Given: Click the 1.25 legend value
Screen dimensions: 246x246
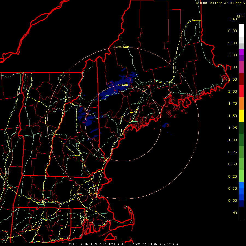Looking at the screenshot, I should click(233, 128).
